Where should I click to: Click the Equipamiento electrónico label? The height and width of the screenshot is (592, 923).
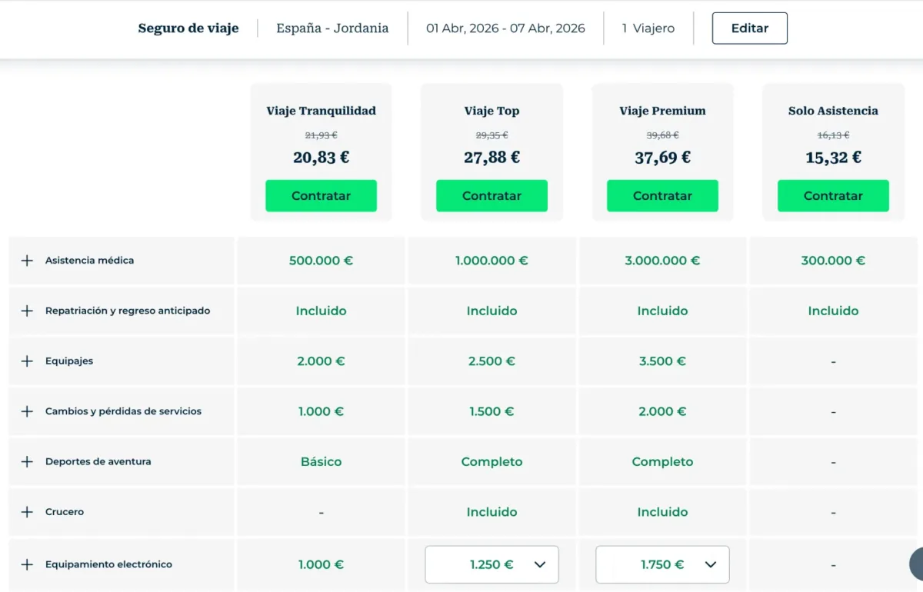[x=109, y=564]
